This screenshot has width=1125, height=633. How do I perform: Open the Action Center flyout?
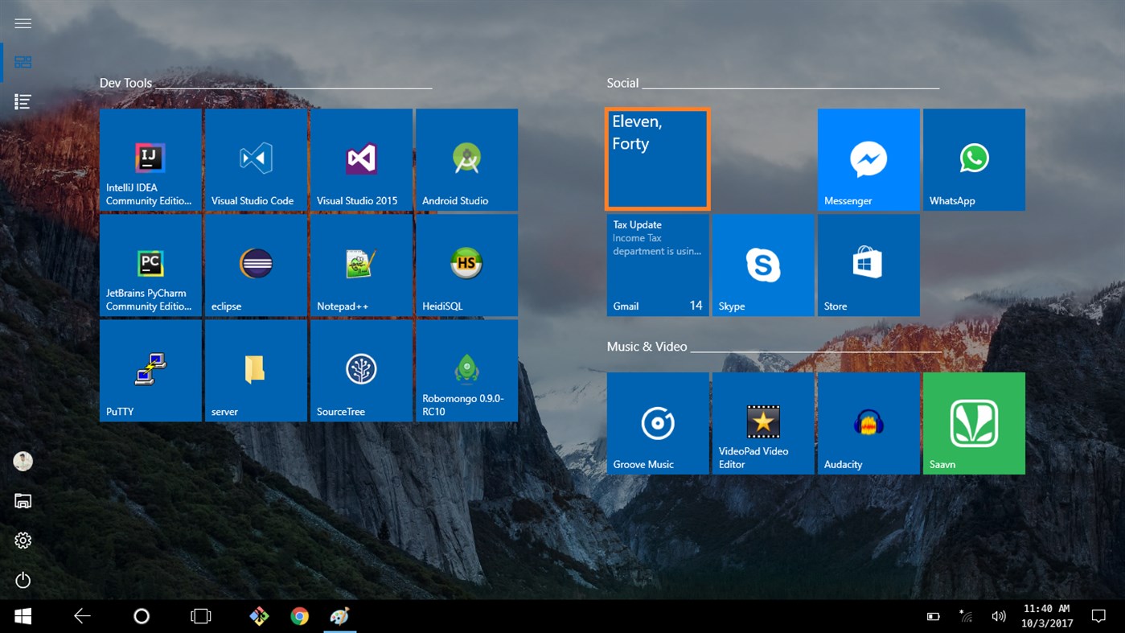click(1098, 615)
